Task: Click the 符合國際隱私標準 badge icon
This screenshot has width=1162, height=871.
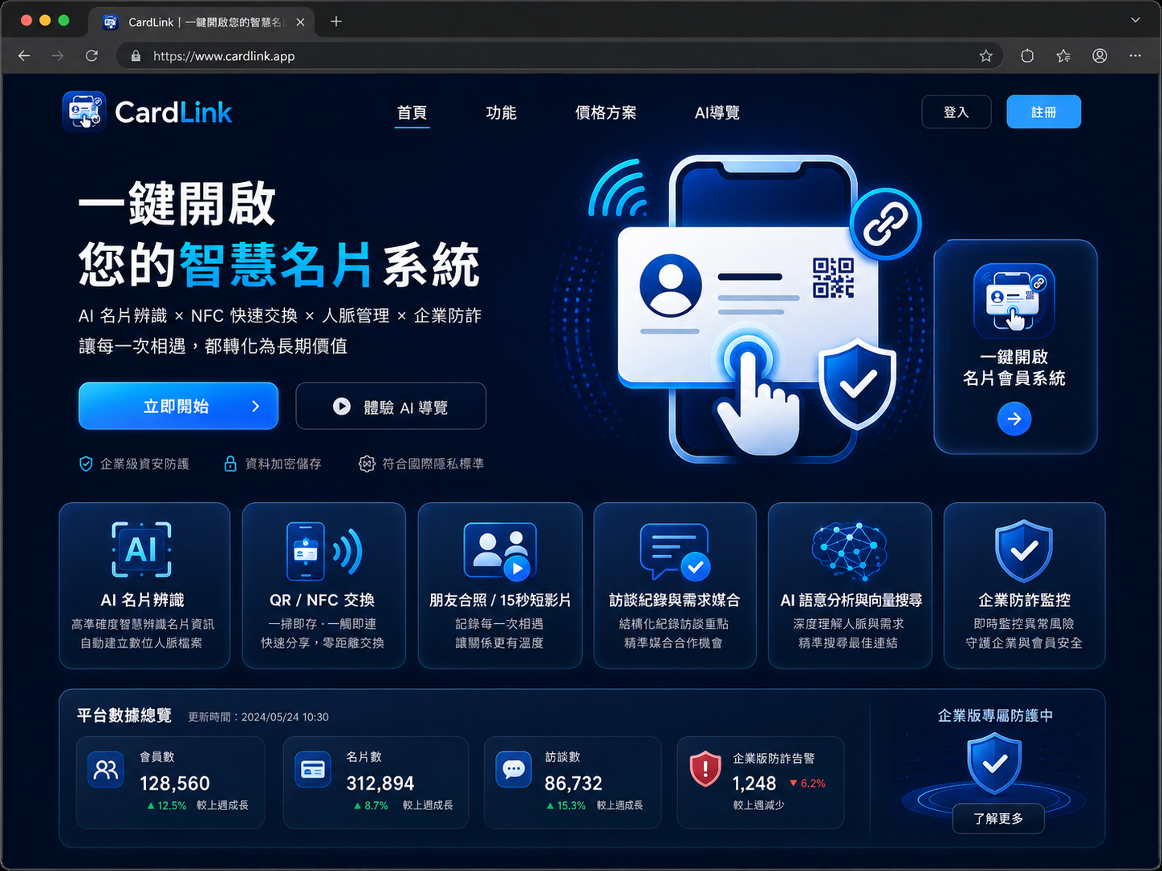Action: click(x=367, y=464)
